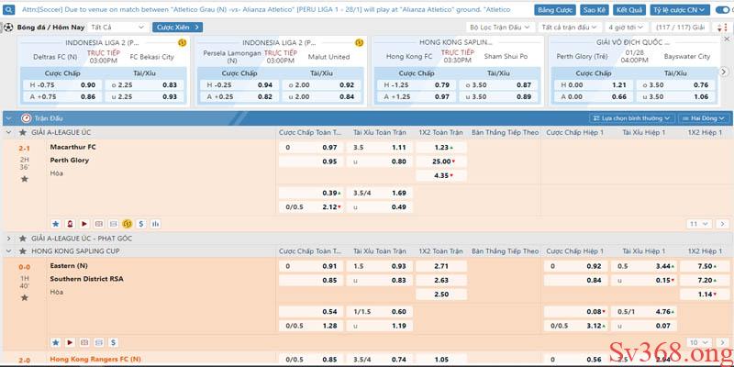Open the Kết Quả tab
The width and height of the screenshot is (734, 367).
point(628,9)
